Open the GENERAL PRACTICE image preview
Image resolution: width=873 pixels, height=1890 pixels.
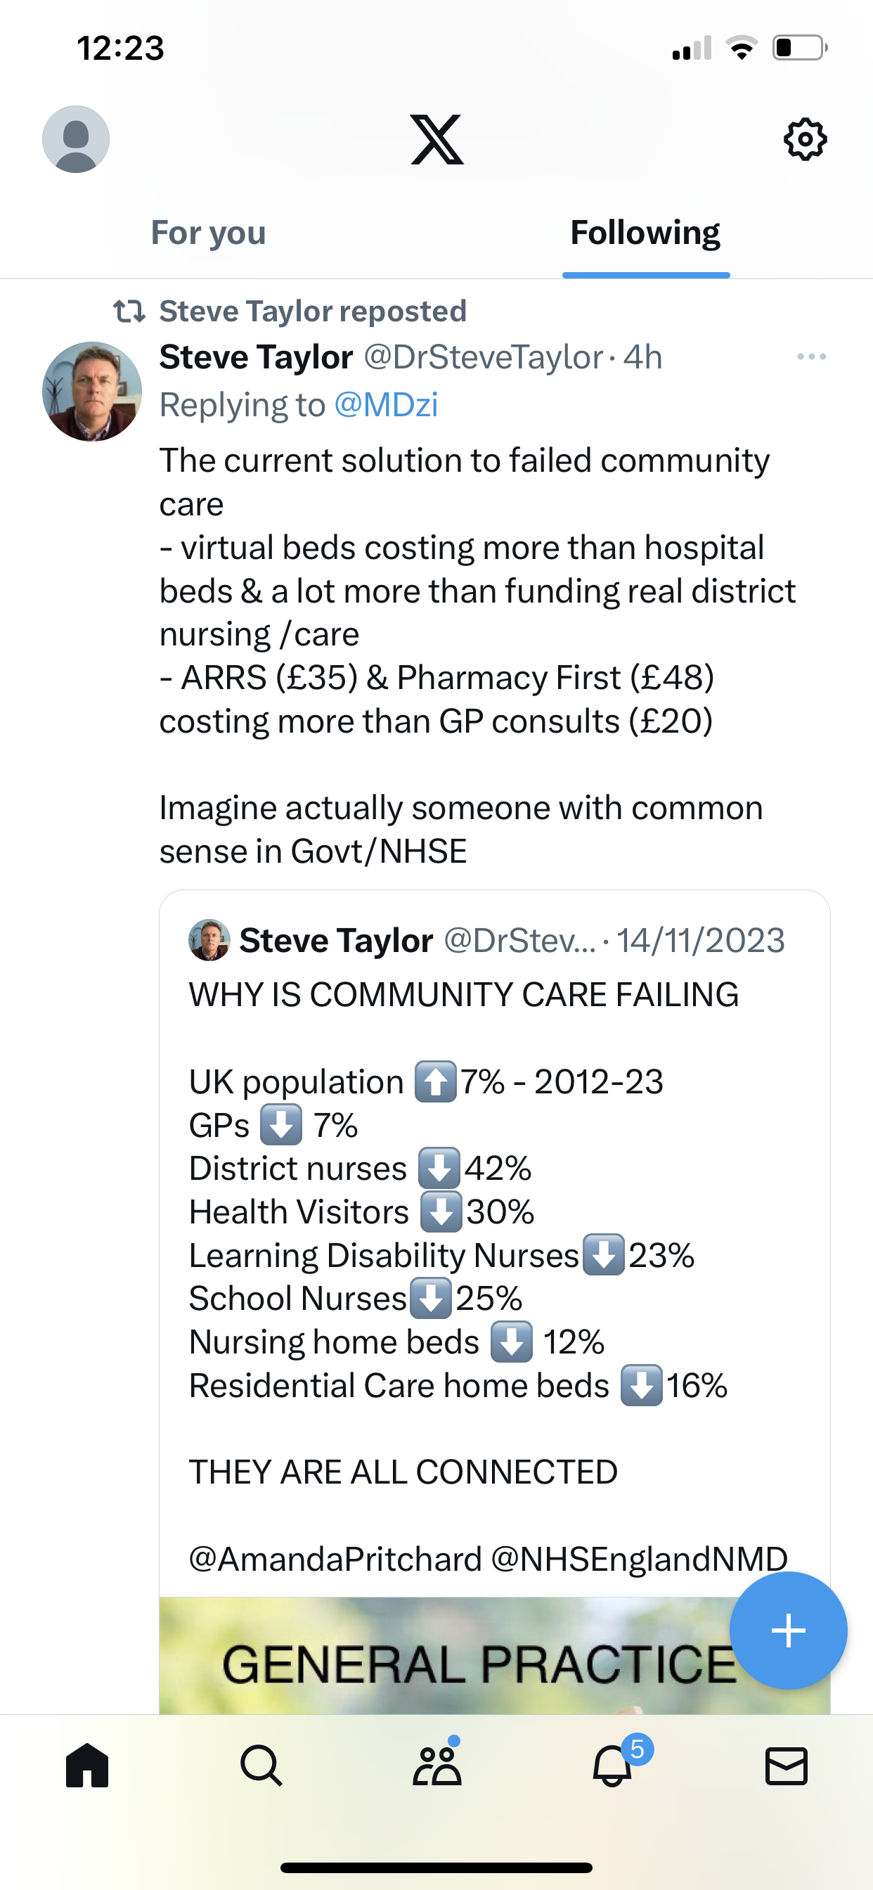pos(494,1655)
